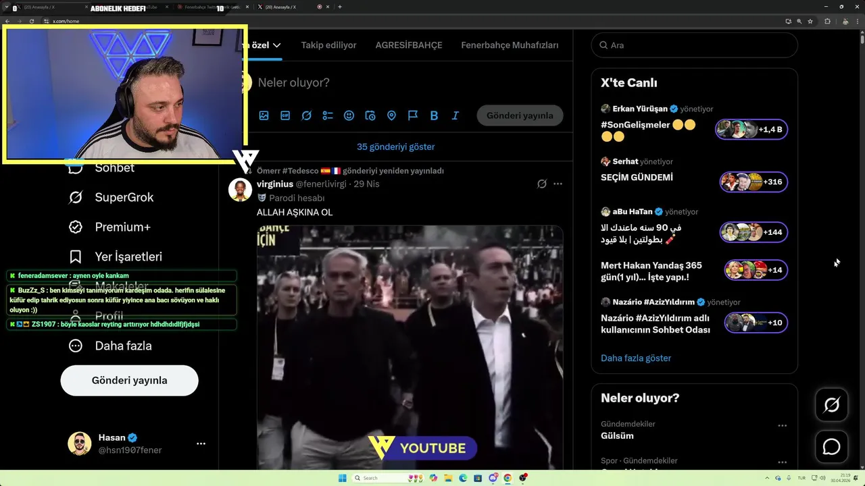
Task: Apply italic formatting in composer
Action: click(x=455, y=115)
